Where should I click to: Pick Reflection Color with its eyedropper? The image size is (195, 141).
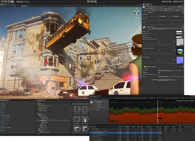coord(183,37)
